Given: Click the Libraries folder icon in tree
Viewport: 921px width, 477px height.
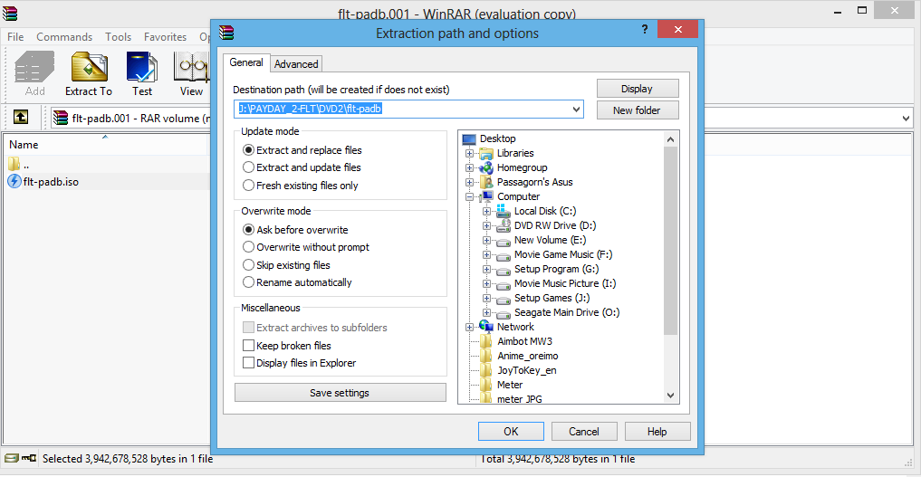Looking at the screenshot, I should (x=485, y=153).
